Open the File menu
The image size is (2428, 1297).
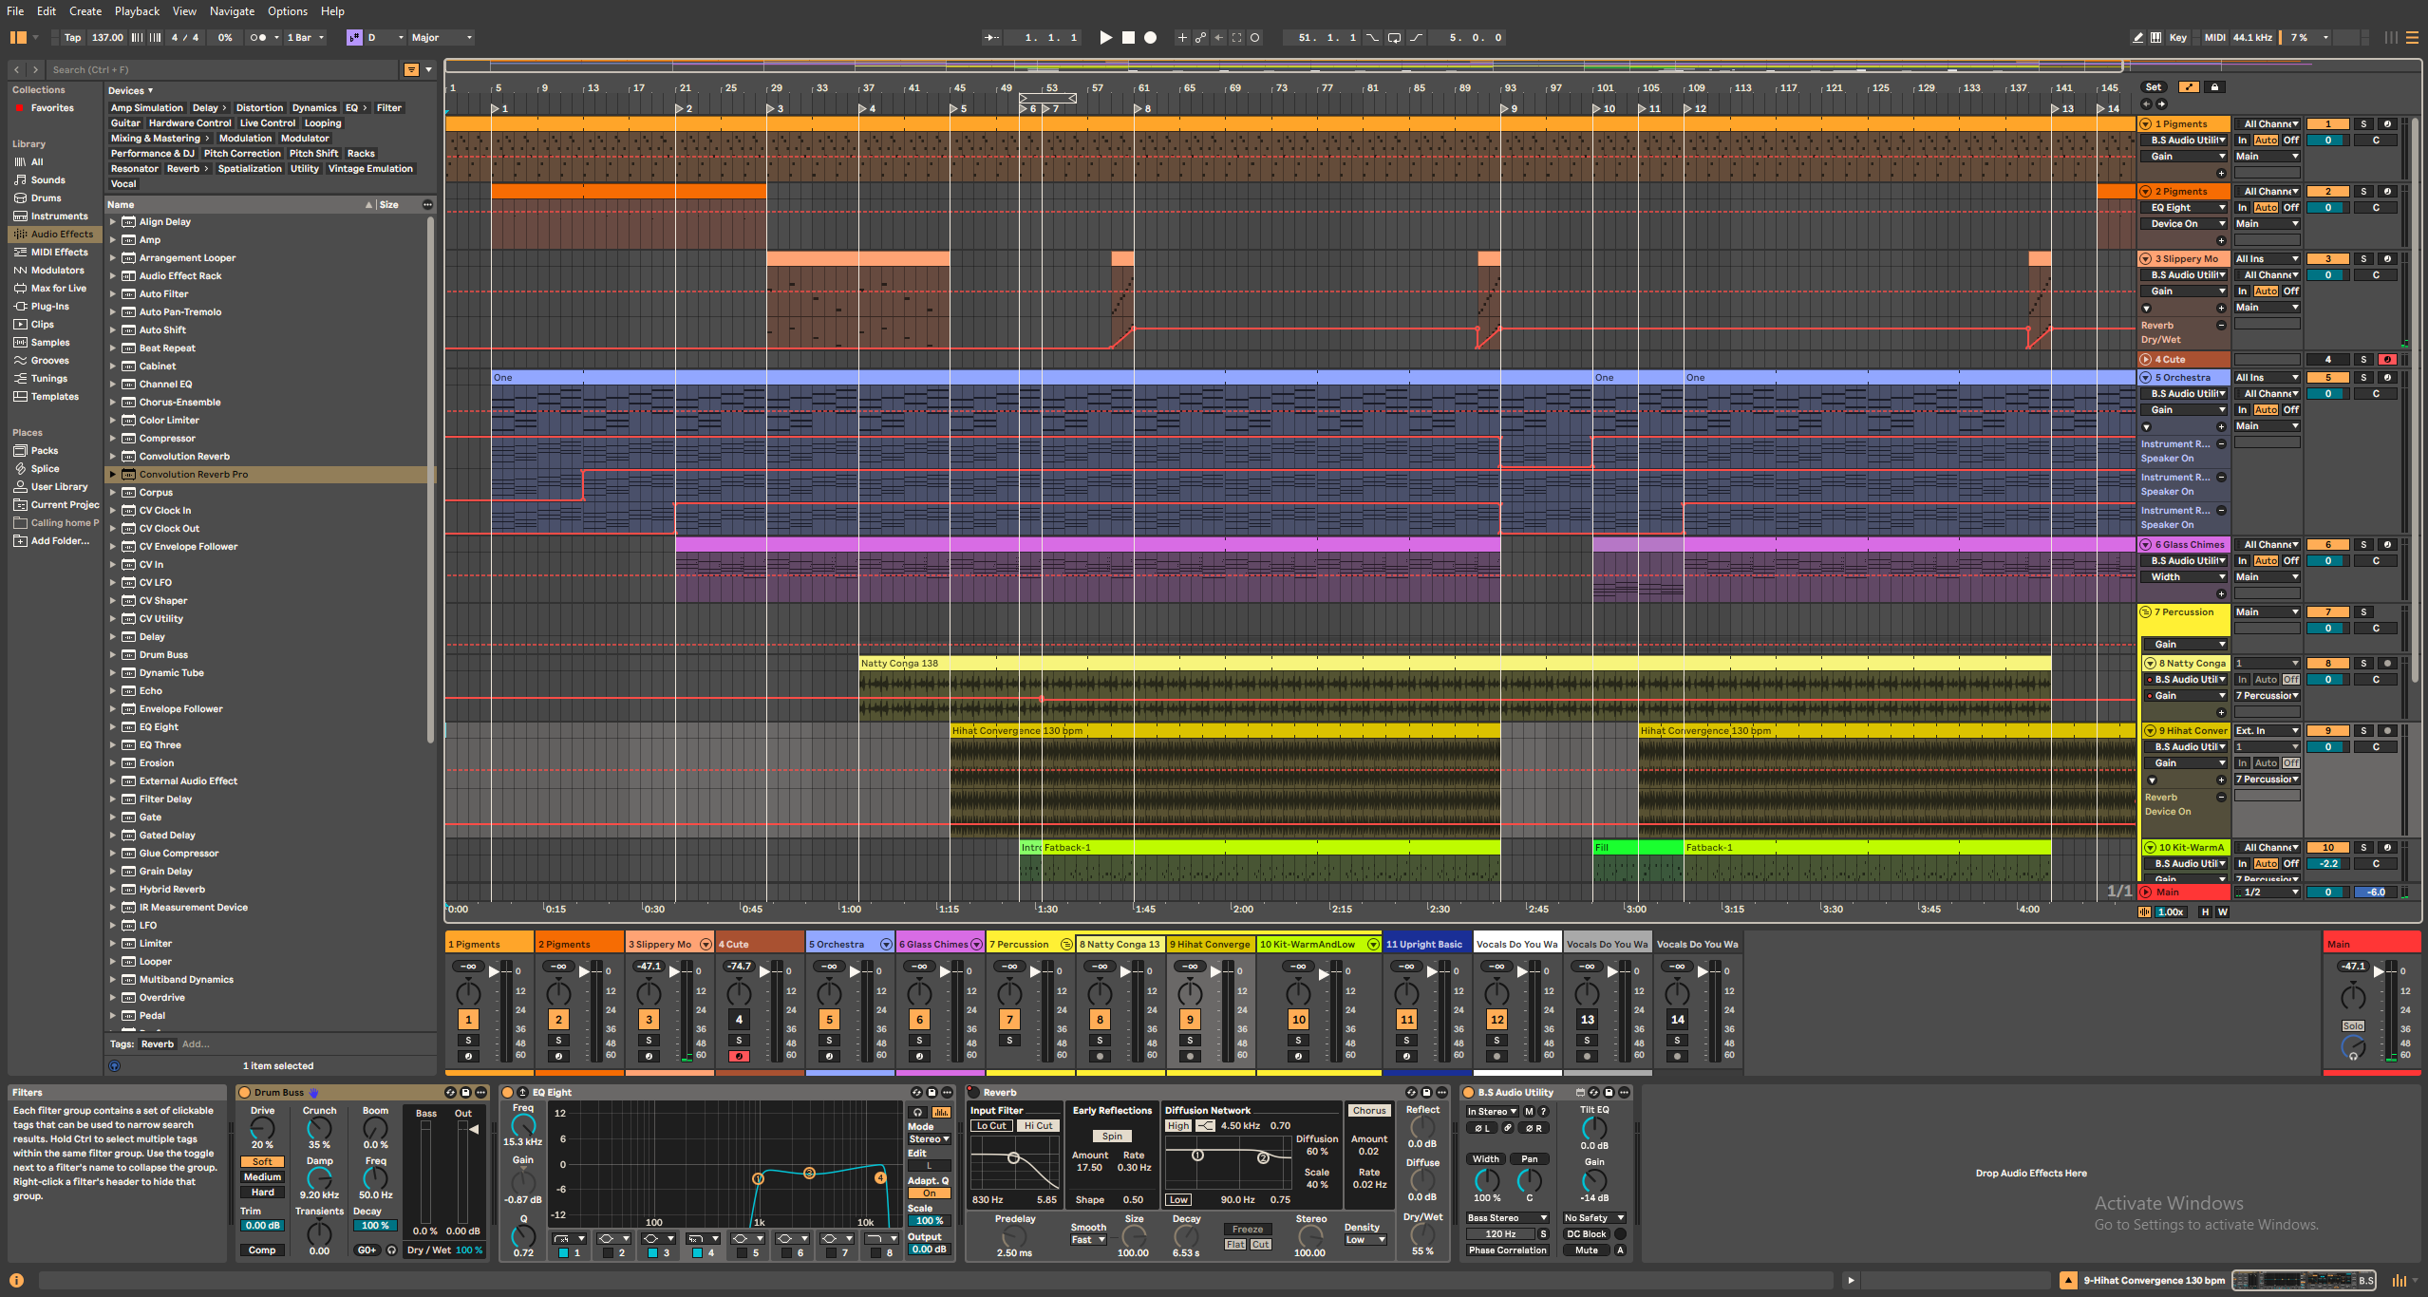point(15,11)
